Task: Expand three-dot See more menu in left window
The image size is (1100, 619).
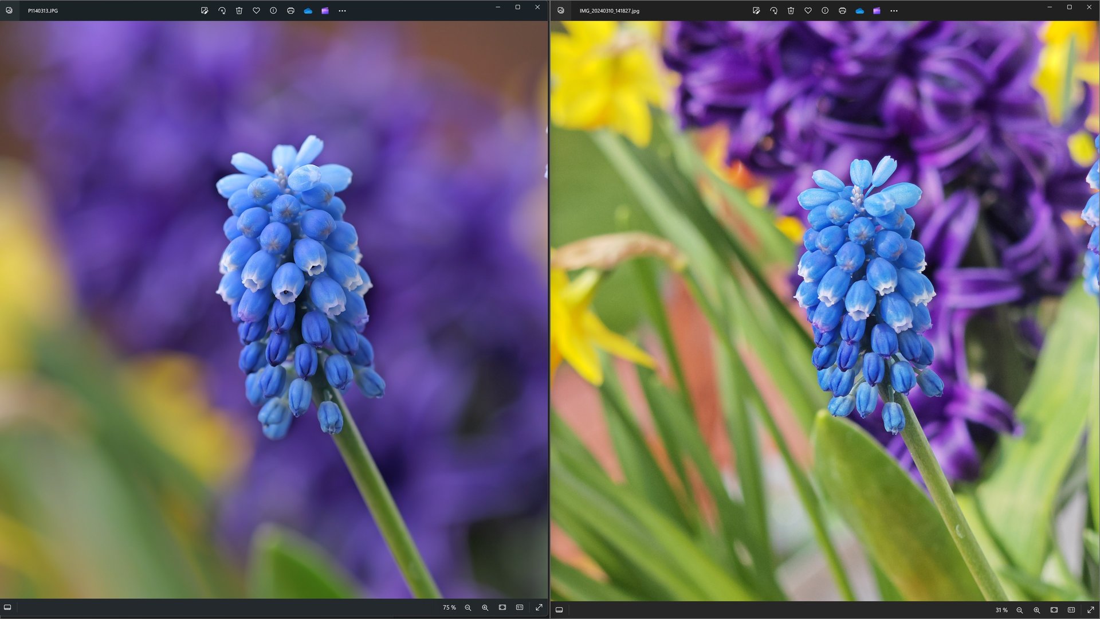Action: [x=342, y=10]
